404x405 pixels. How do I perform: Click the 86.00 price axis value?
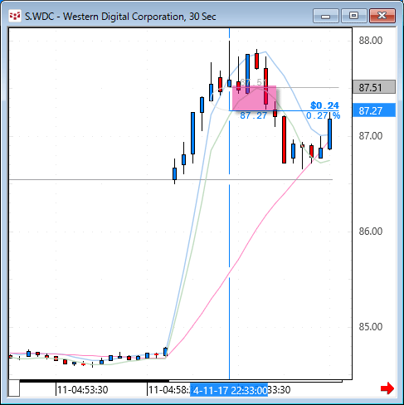tap(371, 232)
